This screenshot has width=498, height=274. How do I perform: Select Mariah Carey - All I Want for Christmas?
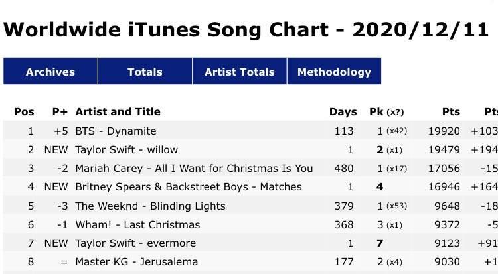point(194,168)
